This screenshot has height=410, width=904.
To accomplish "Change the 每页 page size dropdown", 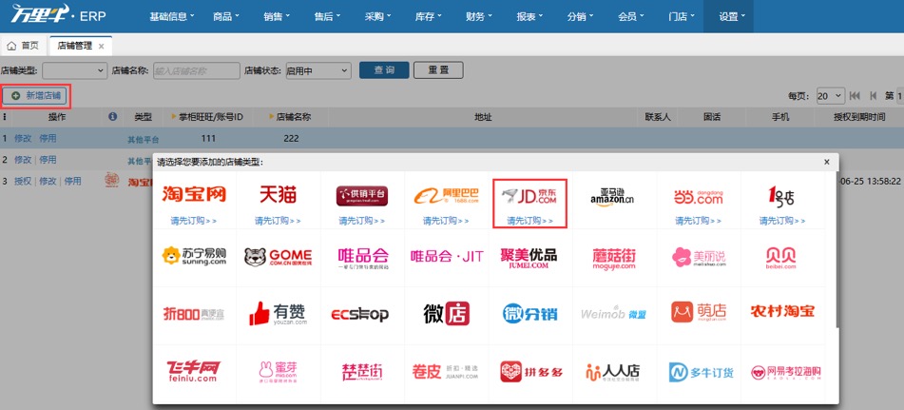I will coord(831,96).
